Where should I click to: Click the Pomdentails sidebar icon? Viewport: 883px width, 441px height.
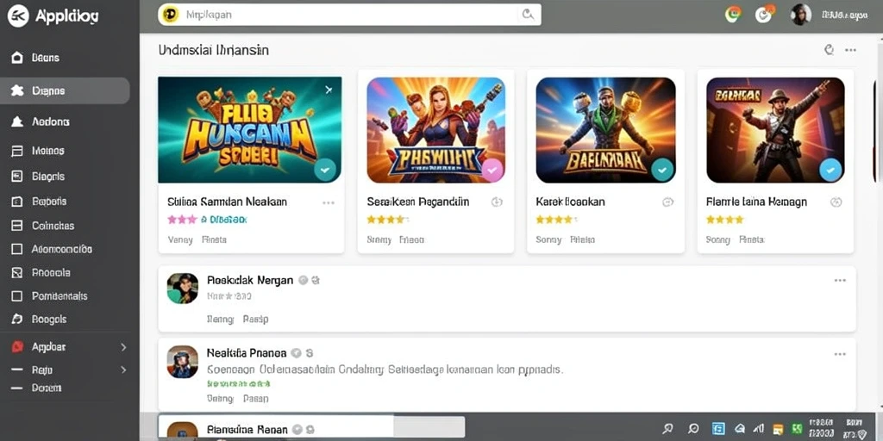(17, 296)
